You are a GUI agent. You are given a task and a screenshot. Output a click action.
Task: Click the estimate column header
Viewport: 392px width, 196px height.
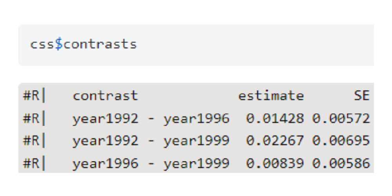270,96
